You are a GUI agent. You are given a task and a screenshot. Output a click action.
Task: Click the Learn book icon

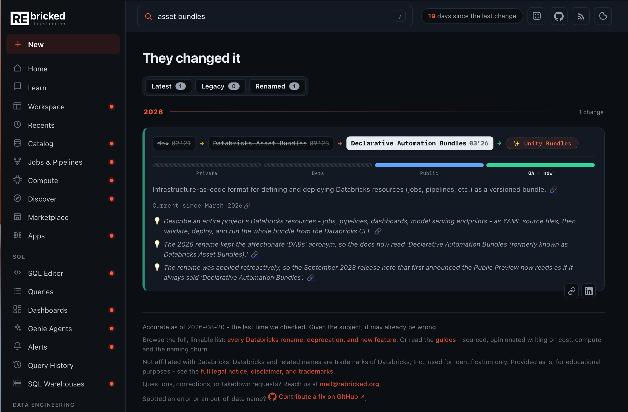17,87
